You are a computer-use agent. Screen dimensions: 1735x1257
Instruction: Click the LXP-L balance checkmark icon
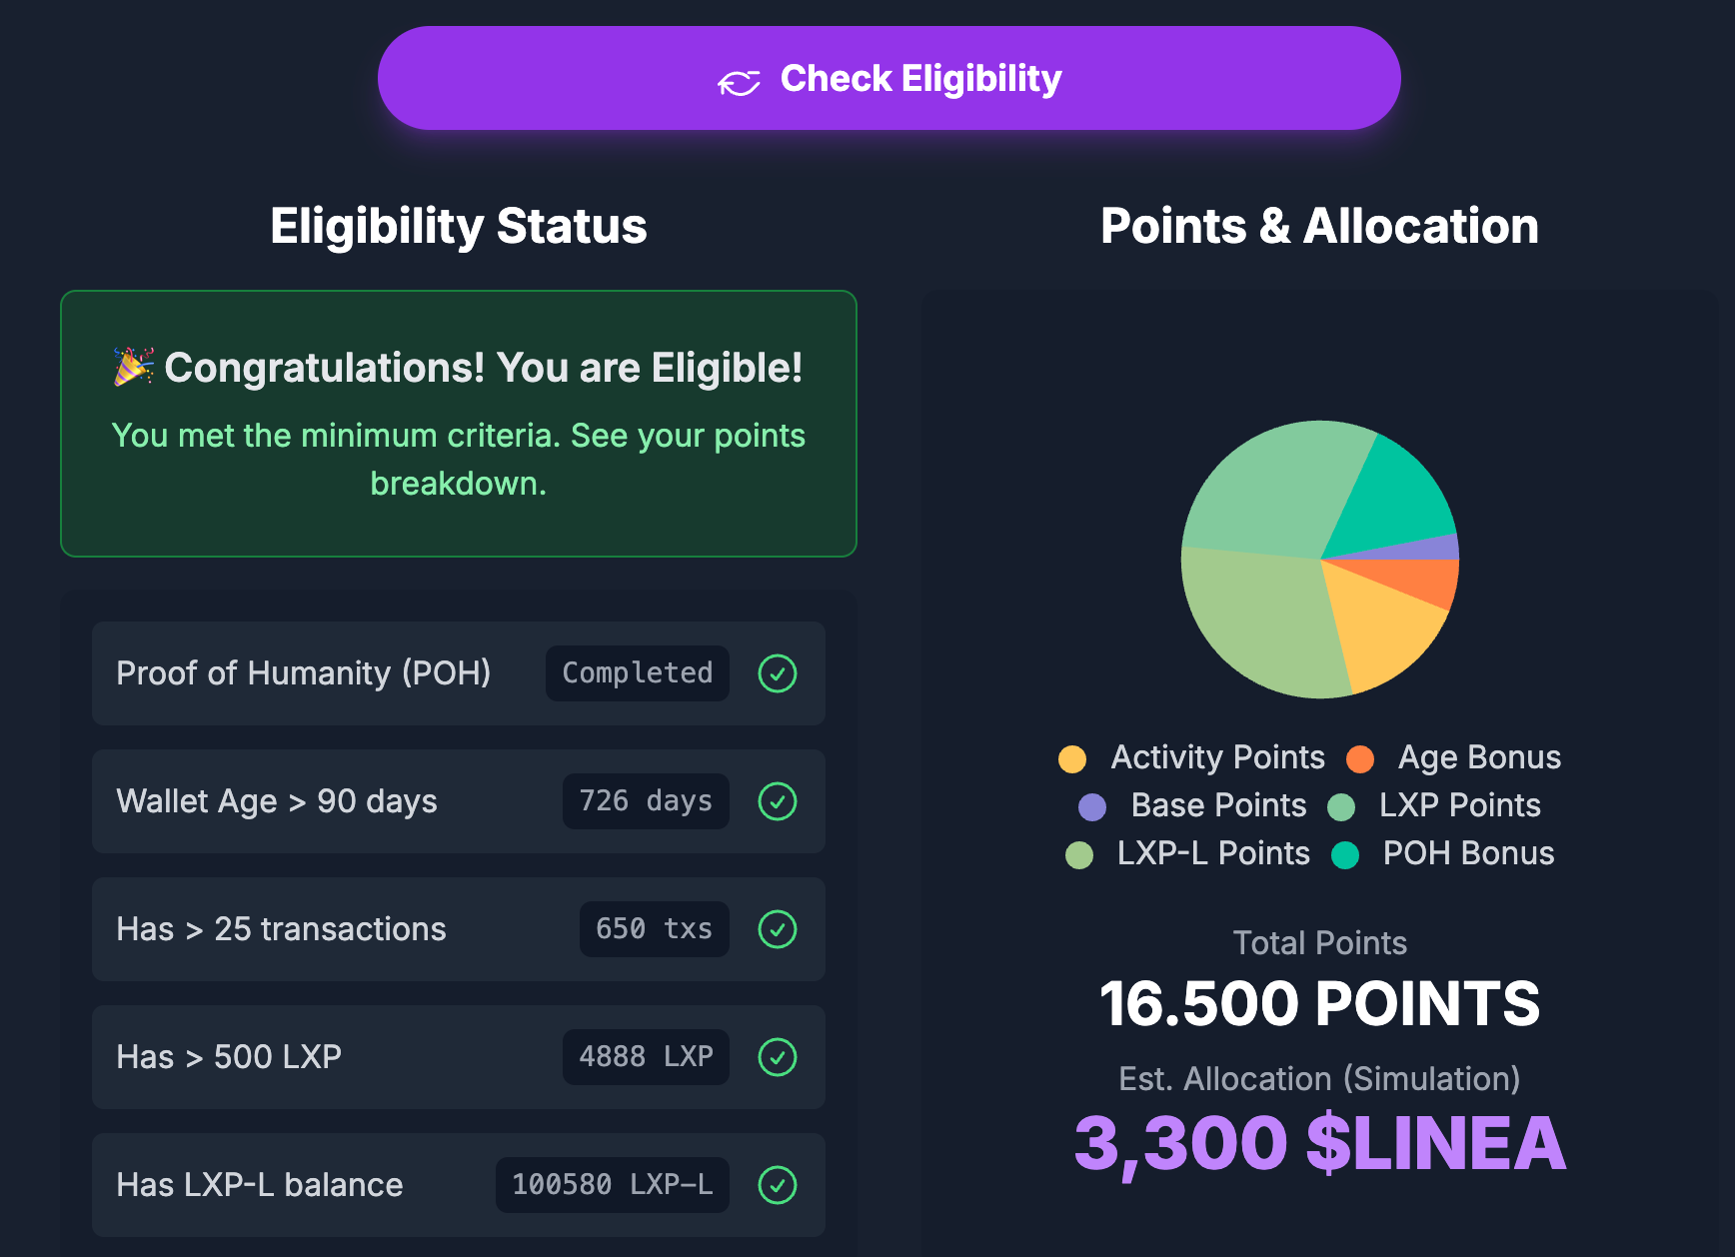[777, 1185]
